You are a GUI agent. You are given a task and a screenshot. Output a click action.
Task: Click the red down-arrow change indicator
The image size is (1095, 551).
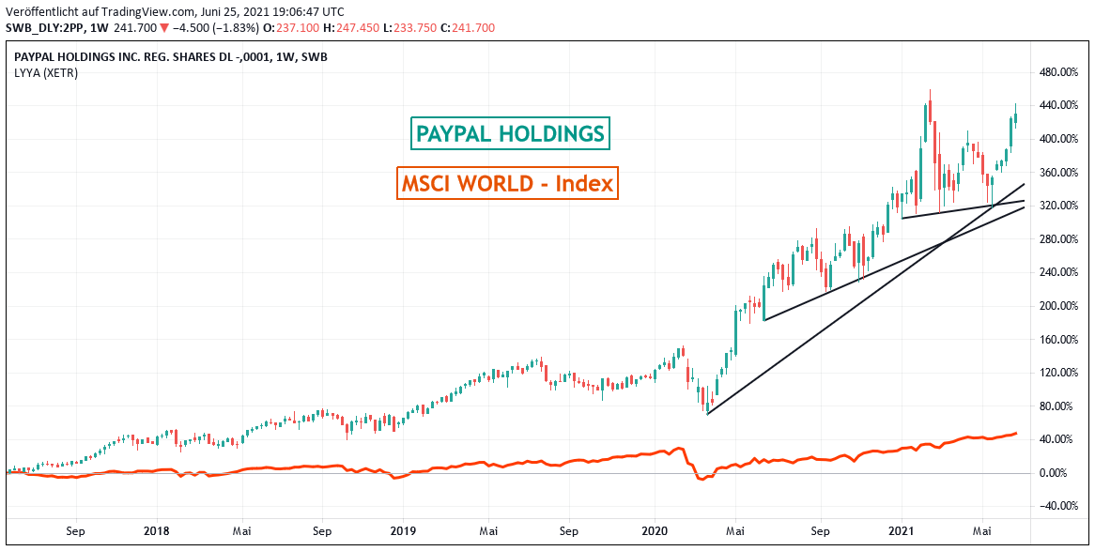[x=163, y=28]
